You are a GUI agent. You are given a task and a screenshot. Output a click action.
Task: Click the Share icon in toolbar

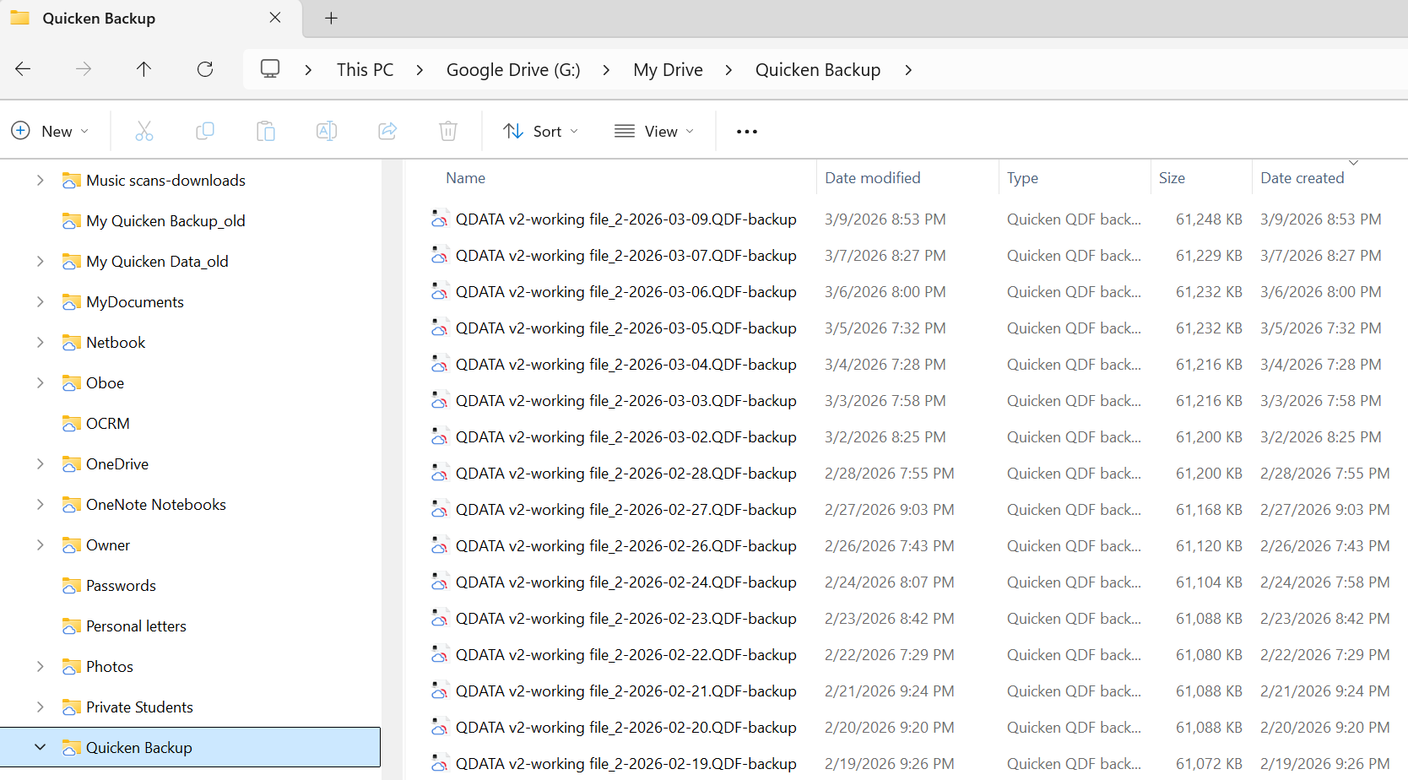coord(387,131)
